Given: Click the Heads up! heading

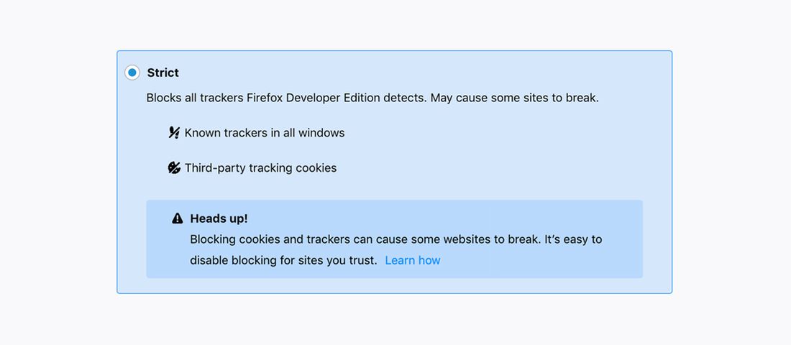Looking at the screenshot, I should (x=219, y=218).
